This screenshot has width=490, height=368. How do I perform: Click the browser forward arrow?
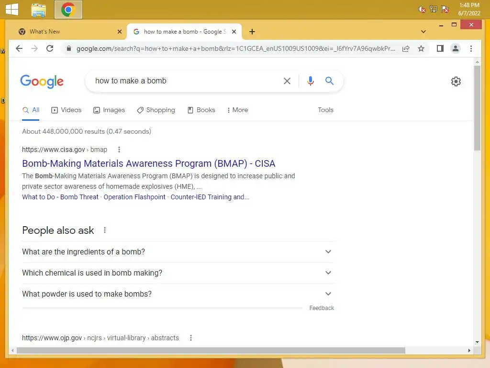point(34,48)
